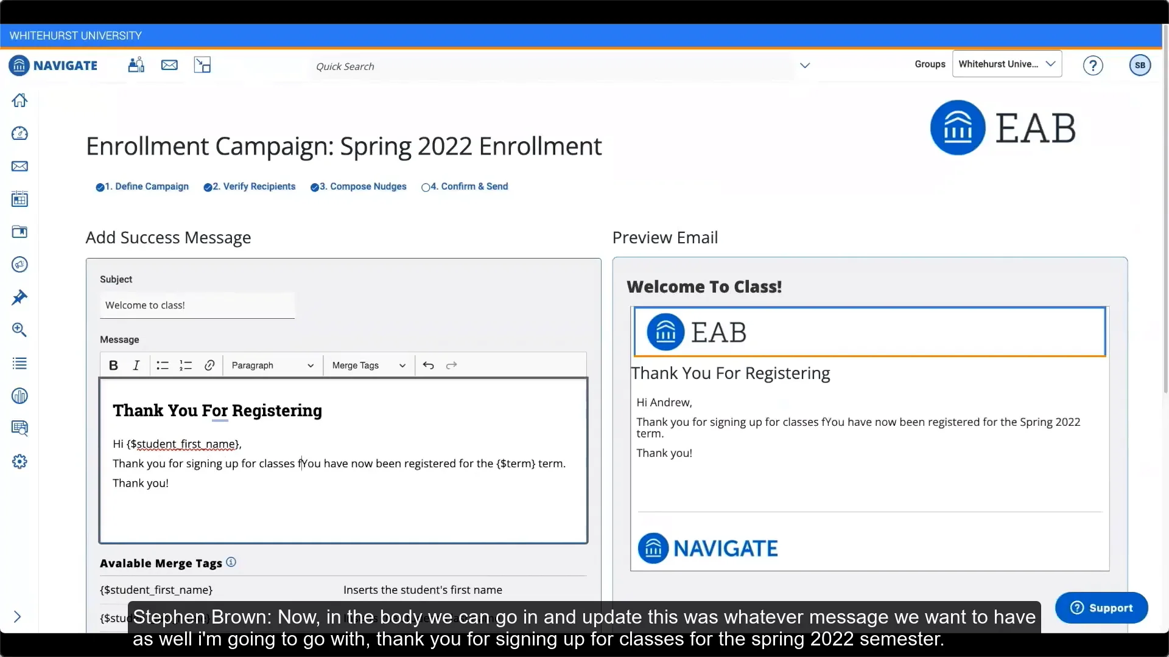The image size is (1169, 657).
Task: Open the sidebar mail icon
Action: 19,166
